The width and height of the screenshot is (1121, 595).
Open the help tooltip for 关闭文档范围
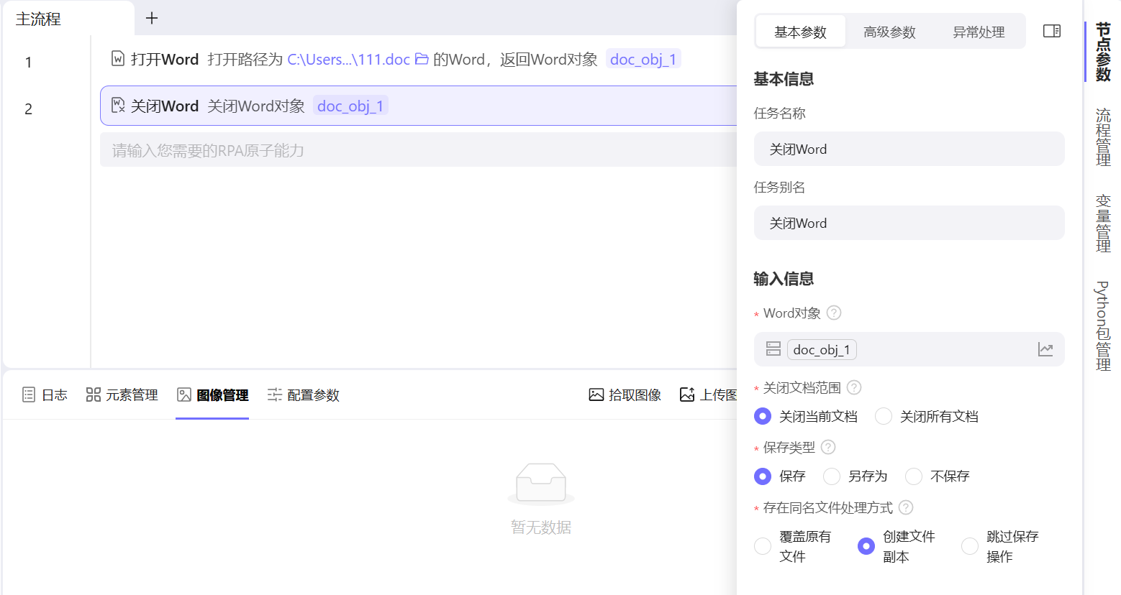point(854,387)
